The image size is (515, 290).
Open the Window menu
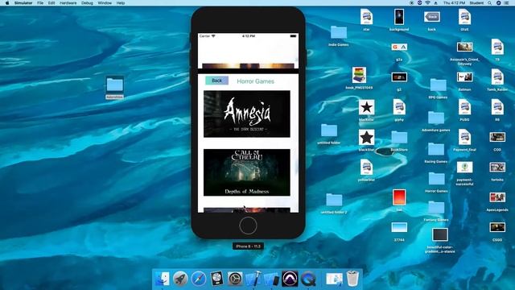click(105, 3)
